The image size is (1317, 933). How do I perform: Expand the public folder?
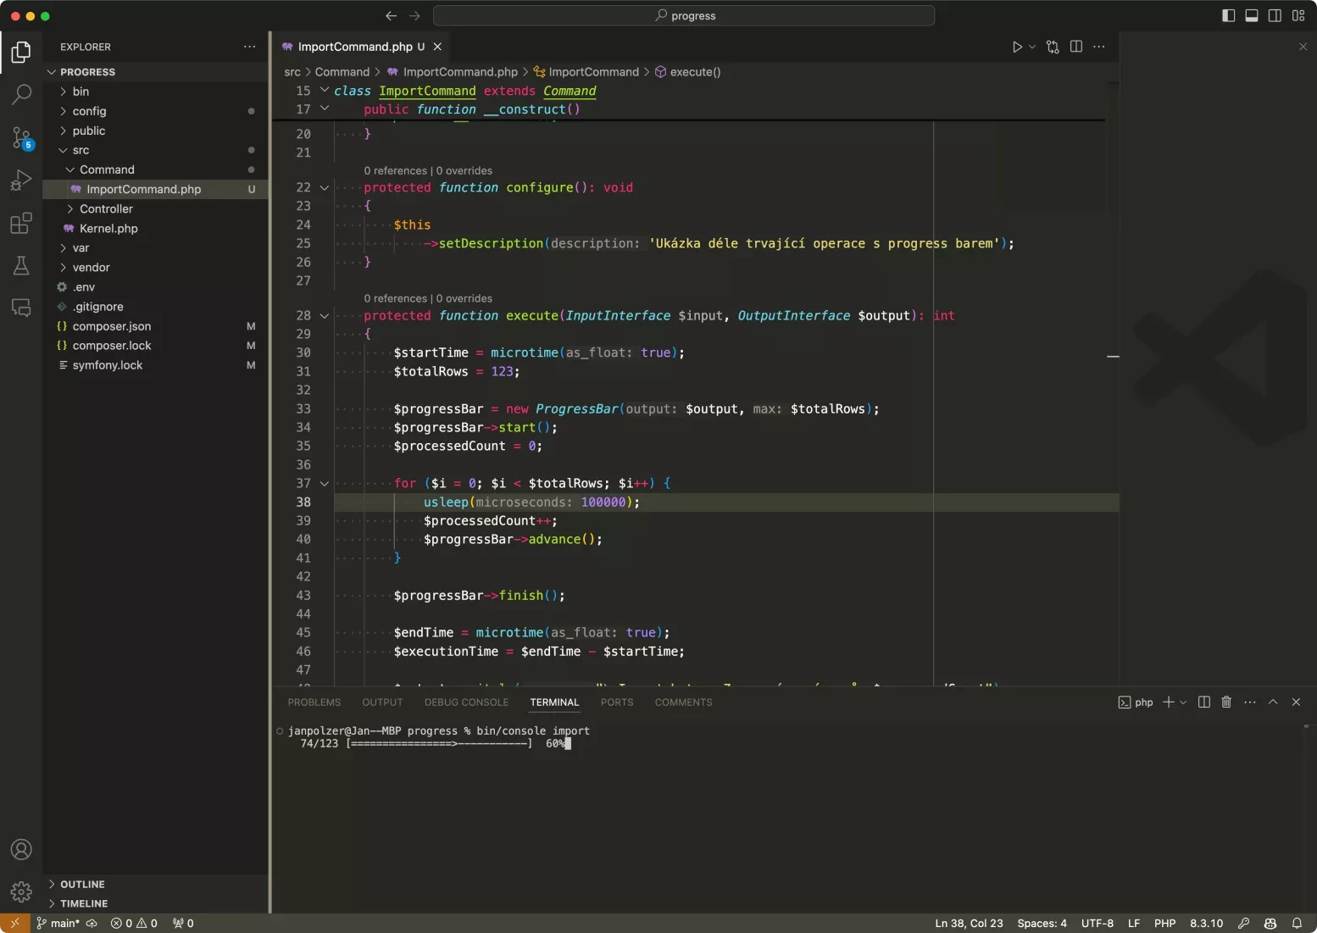[x=156, y=131]
